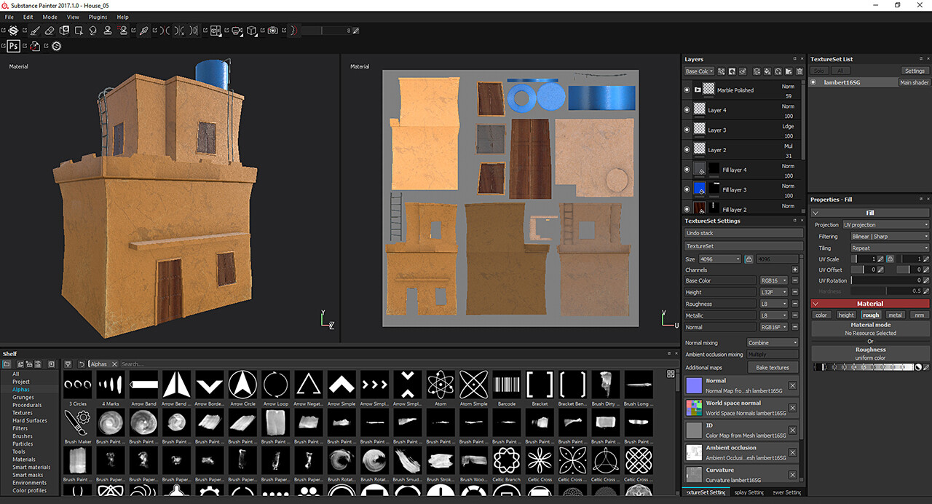Toggle size lock in TextureSet Settings
The image size is (932, 504).
tap(748, 259)
